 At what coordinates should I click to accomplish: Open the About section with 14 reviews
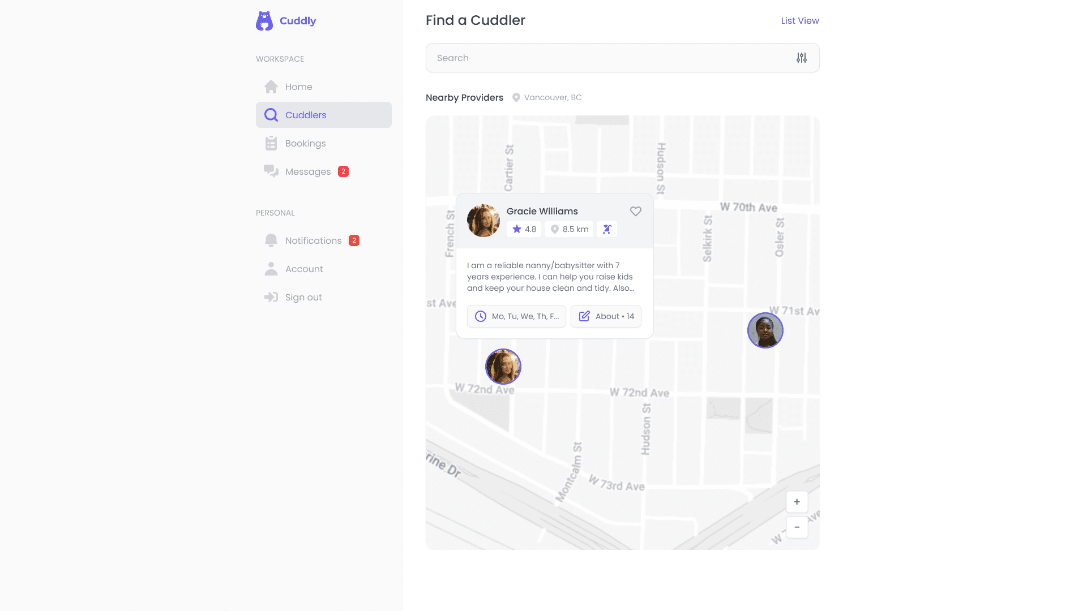pyautogui.click(x=606, y=316)
